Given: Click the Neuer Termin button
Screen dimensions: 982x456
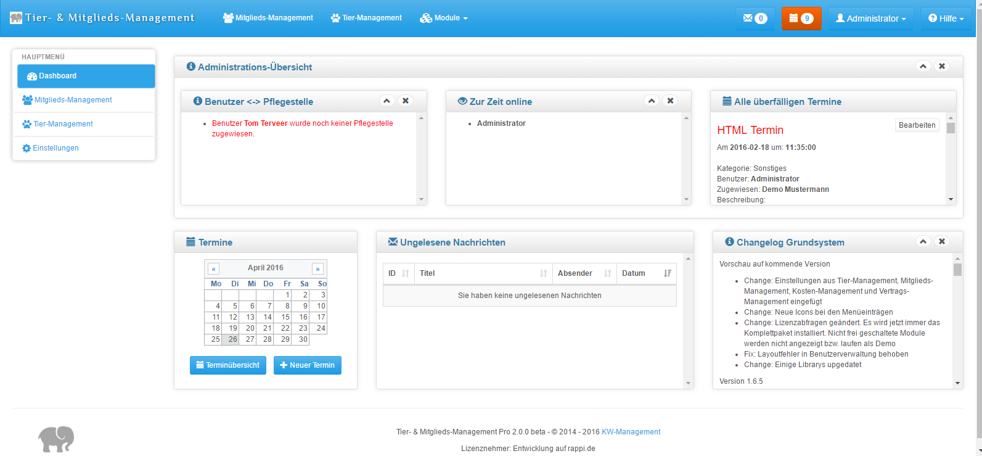Looking at the screenshot, I should [307, 365].
